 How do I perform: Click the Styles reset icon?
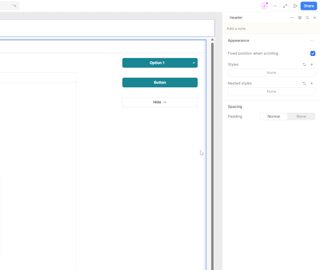pos(304,64)
